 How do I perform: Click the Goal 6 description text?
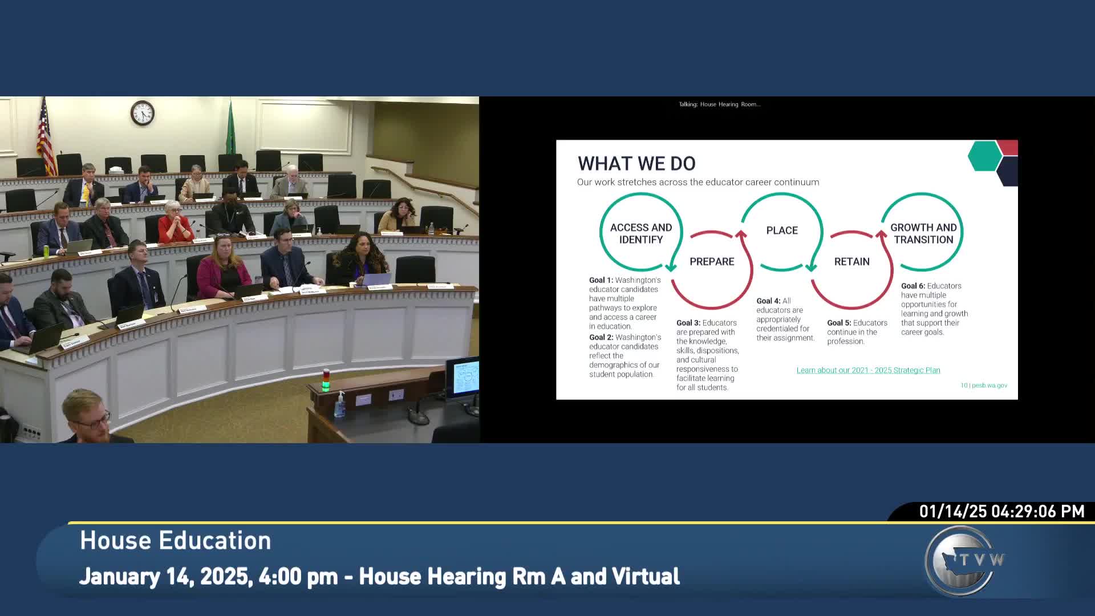[934, 309]
